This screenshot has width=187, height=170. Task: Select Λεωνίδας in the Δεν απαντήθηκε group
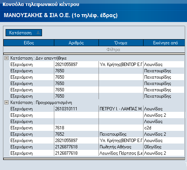[164, 64]
